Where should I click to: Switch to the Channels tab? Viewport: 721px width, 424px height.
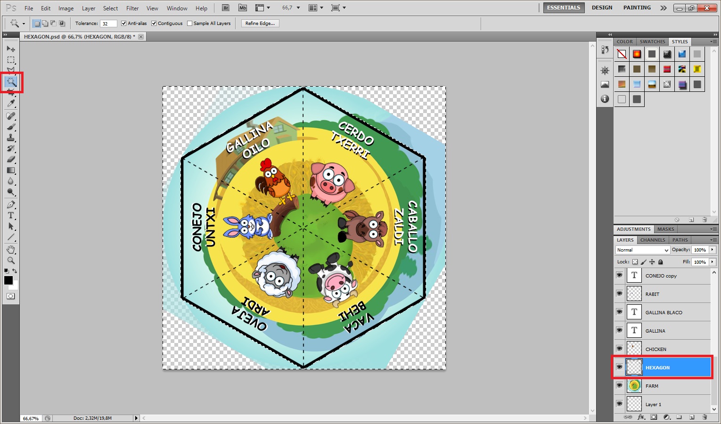pos(653,240)
